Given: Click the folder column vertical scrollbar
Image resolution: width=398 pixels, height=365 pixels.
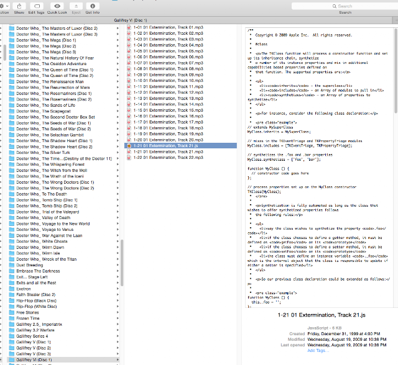Looking at the screenshot, I should [x=122, y=263].
